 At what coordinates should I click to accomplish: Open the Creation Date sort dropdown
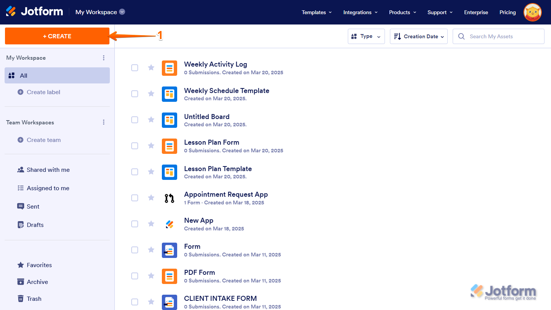coord(419,36)
